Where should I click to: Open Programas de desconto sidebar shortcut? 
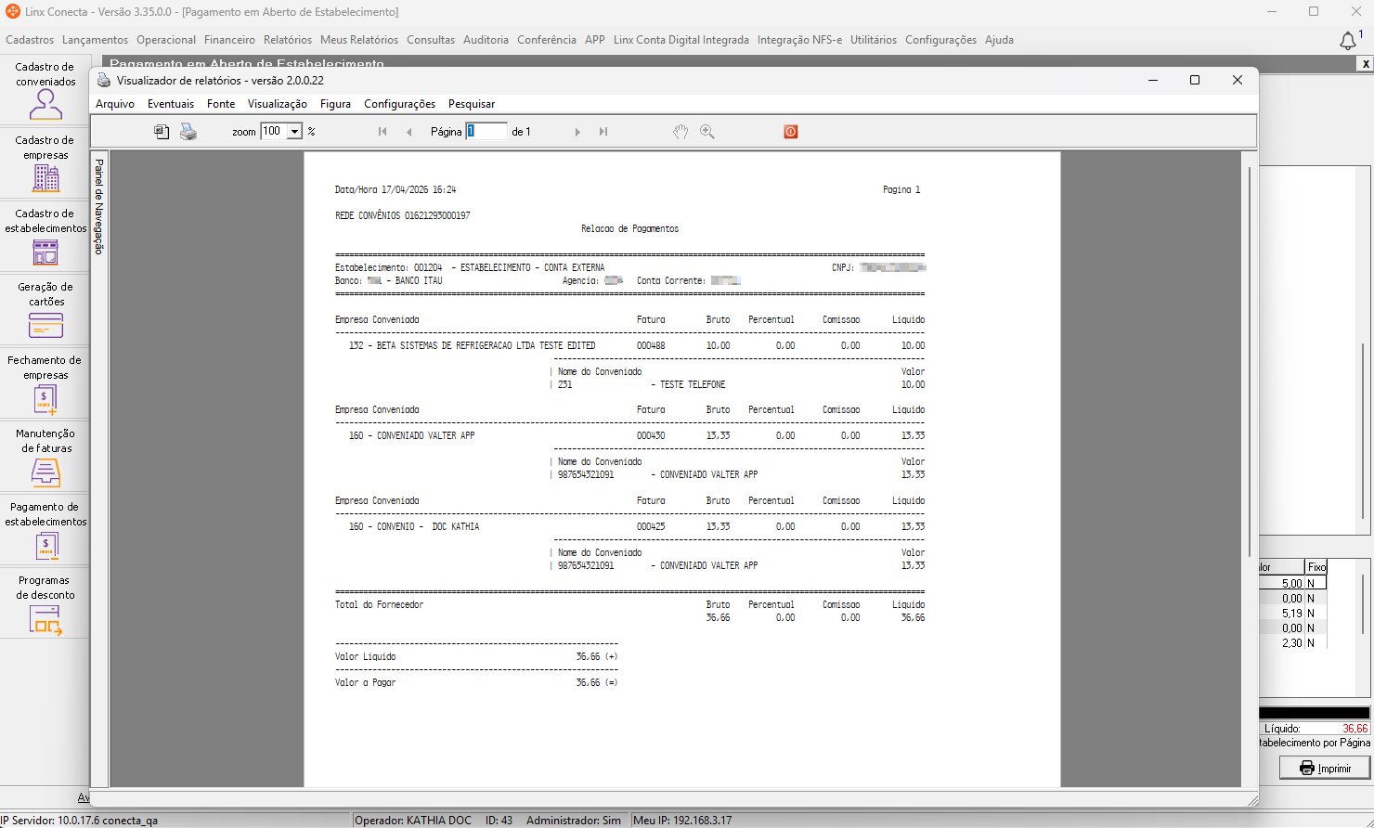tap(45, 602)
